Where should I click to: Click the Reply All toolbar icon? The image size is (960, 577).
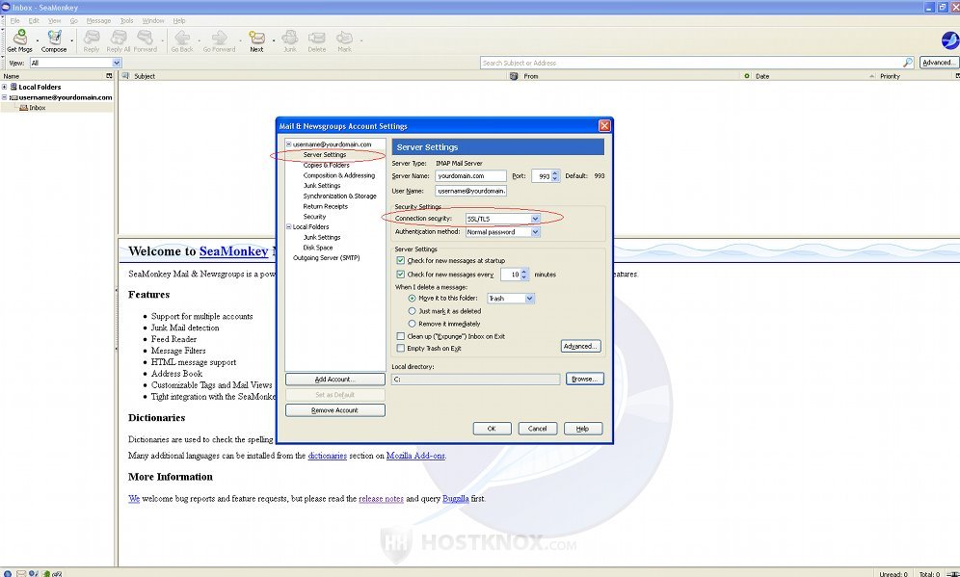click(x=119, y=38)
